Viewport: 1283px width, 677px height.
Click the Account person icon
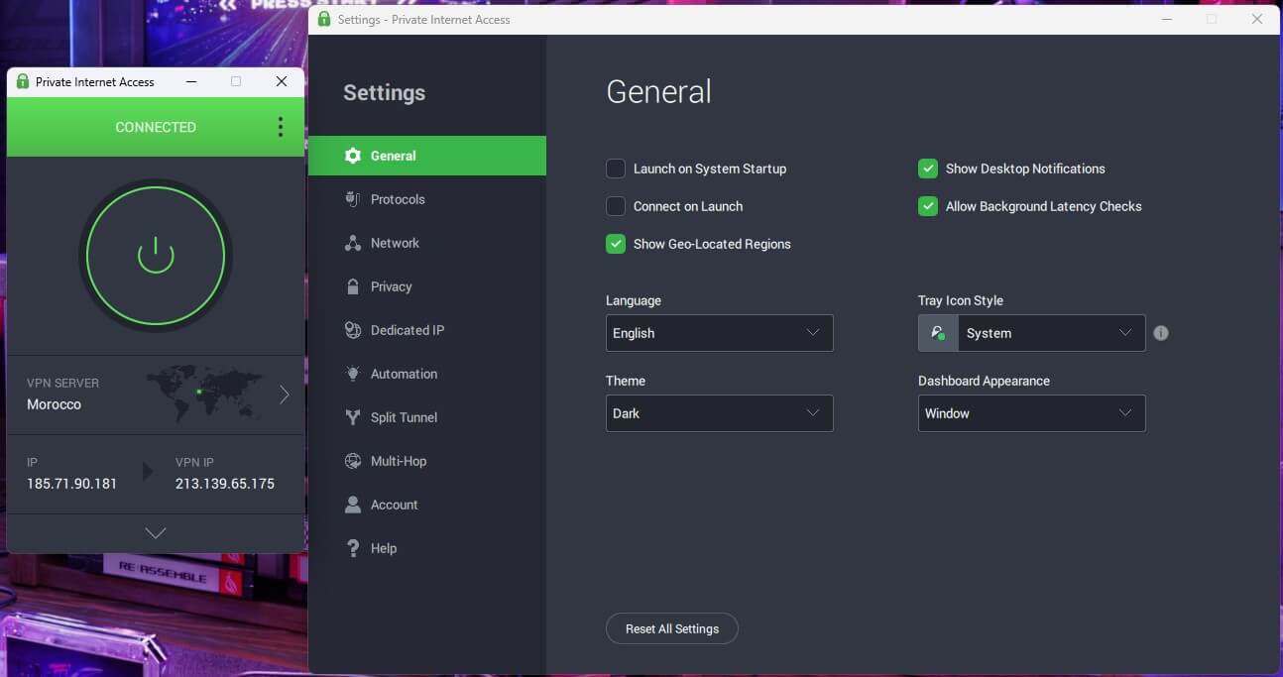(352, 505)
